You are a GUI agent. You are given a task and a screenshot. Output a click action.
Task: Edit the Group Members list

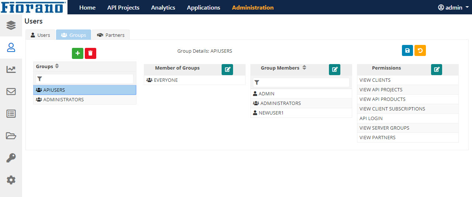pos(334,69)
